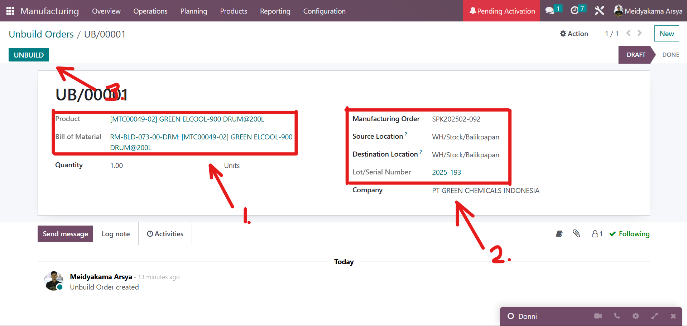This screenshot has height=326, width=687.
Task: Expand the Donni chat window
Action: (x=654, y=316)
